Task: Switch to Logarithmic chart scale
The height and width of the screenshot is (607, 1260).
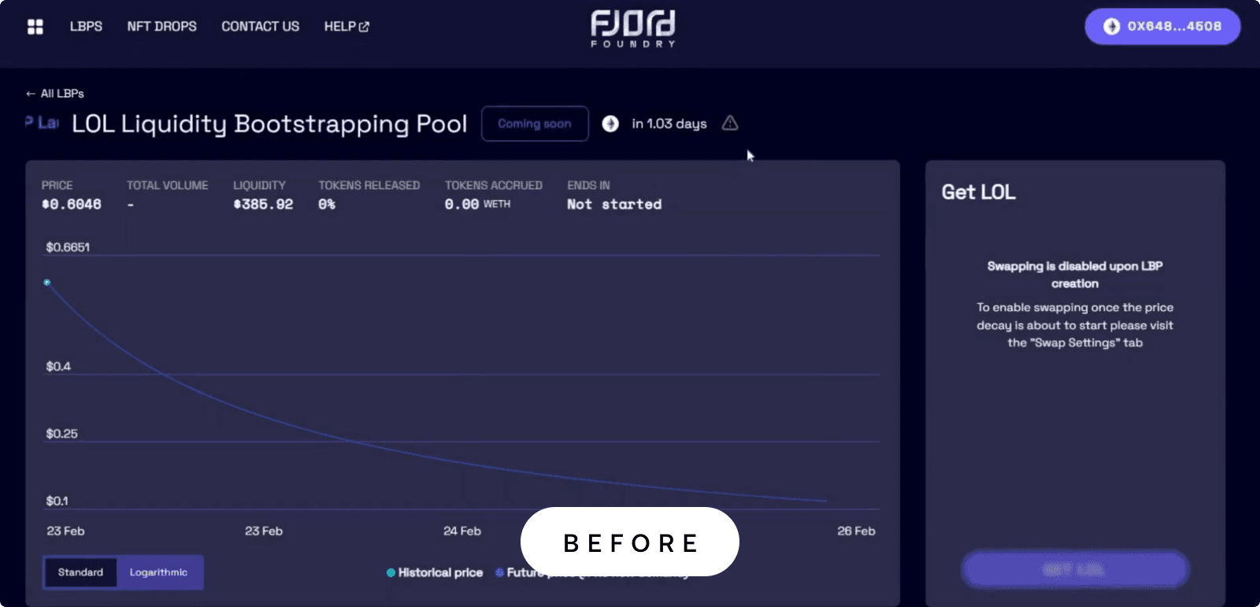Action: click(158, 572)
